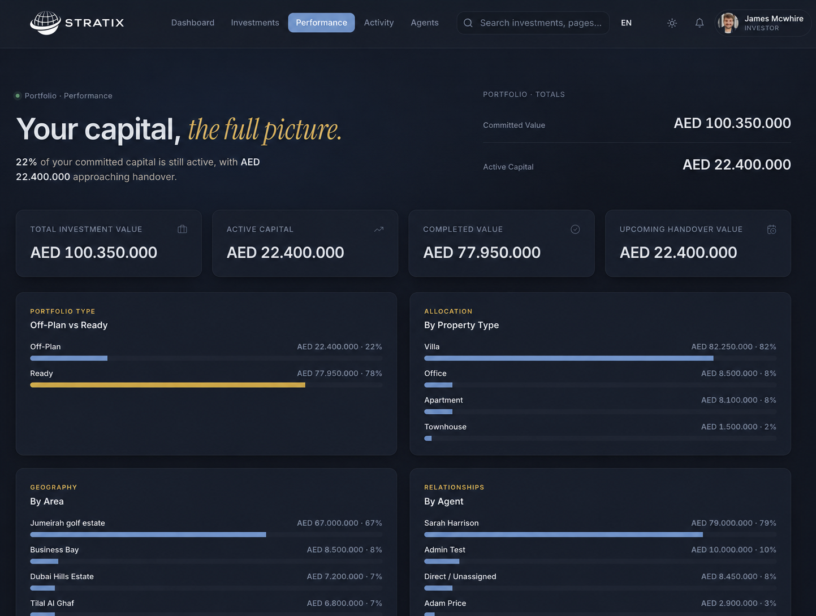Click the 'Apartment' row label
The height and width of the screenshot is (616, 816).
point(443,400)
